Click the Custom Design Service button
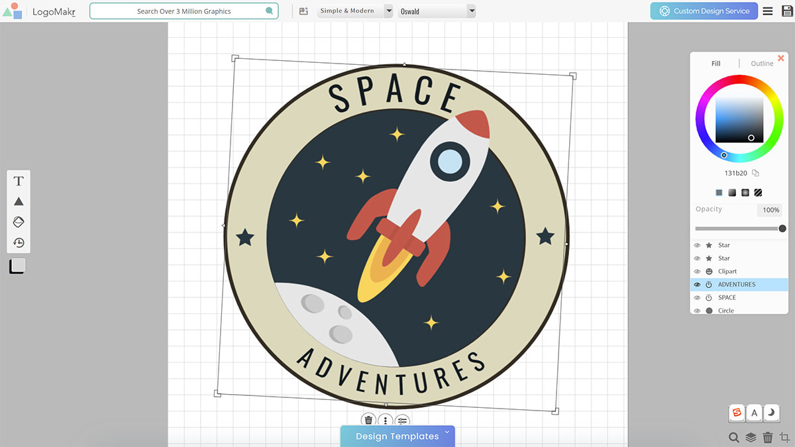The image size is (795, 447). [704, 11]
